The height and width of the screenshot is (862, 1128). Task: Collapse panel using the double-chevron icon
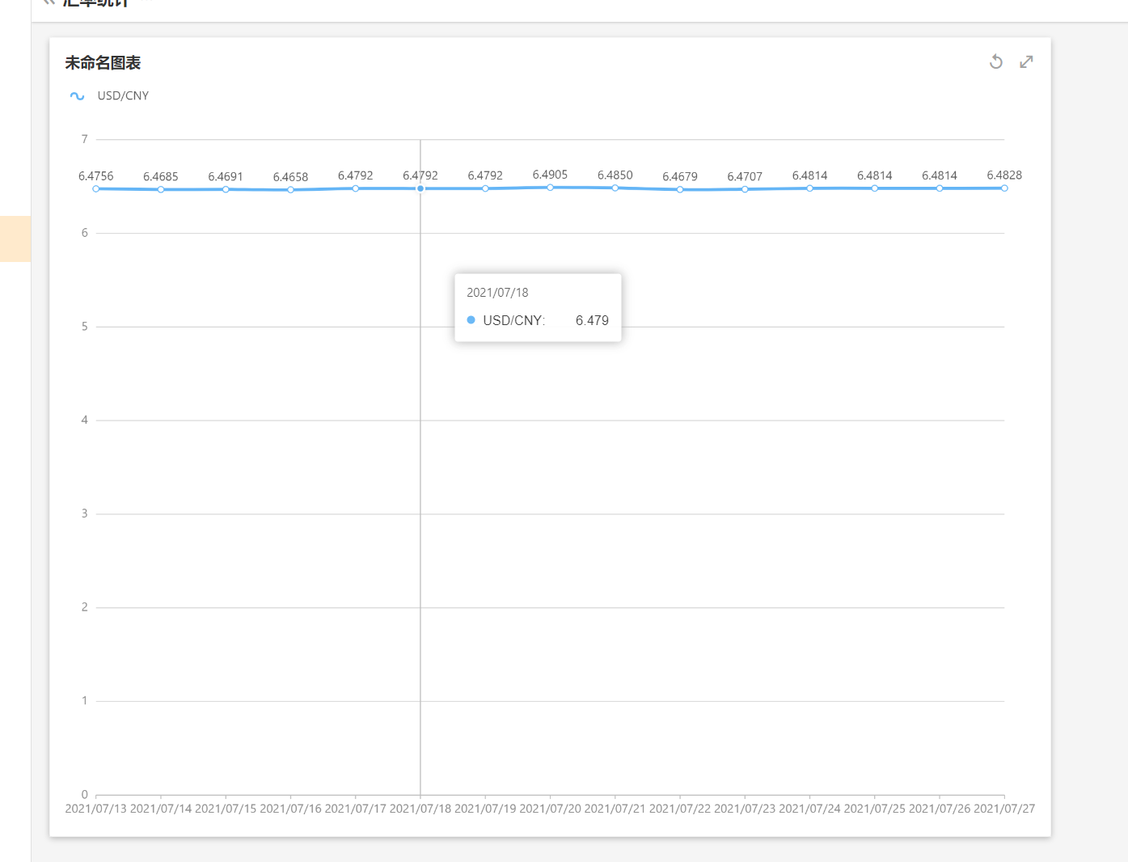coord(49,2)
